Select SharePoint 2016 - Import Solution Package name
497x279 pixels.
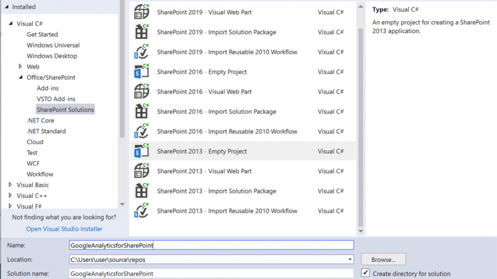pyautogui.click(x=216, y=111)
